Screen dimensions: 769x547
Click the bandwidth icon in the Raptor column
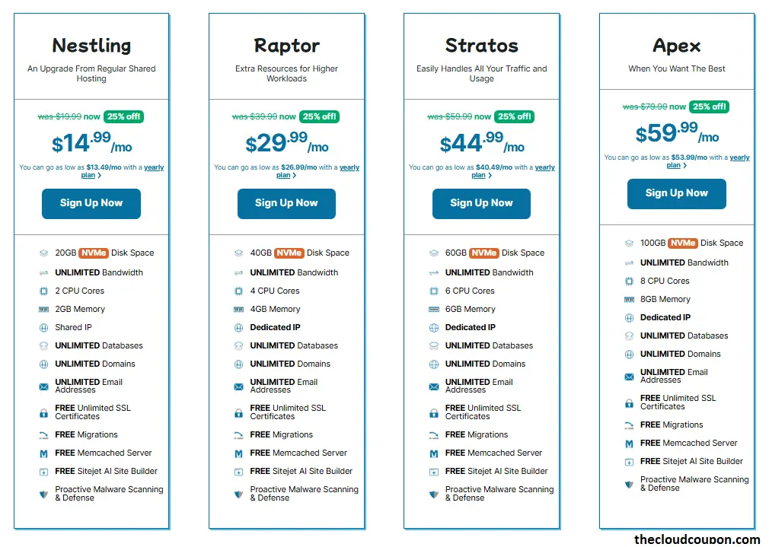239,272
